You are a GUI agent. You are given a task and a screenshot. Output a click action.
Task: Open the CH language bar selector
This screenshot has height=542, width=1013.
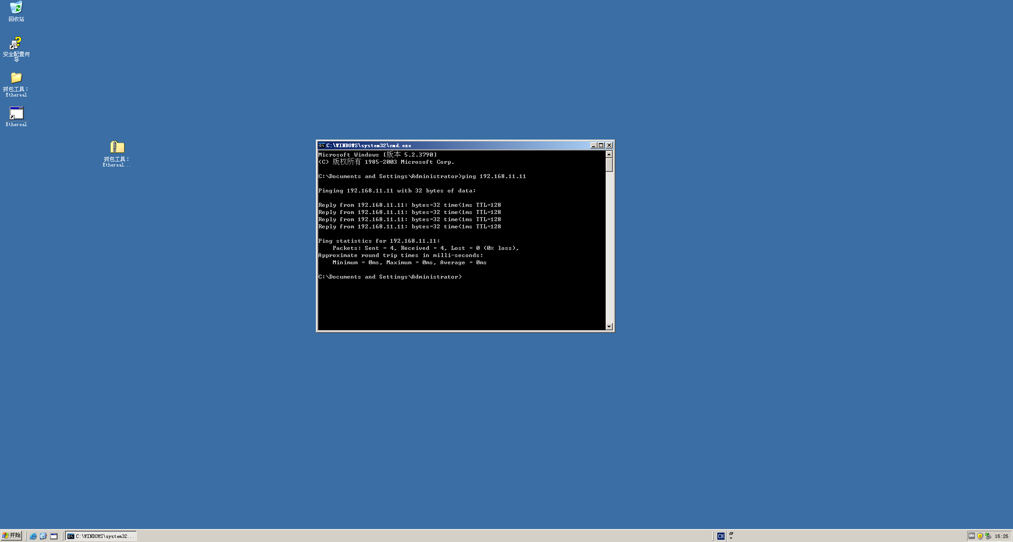[x=720, y=536]
